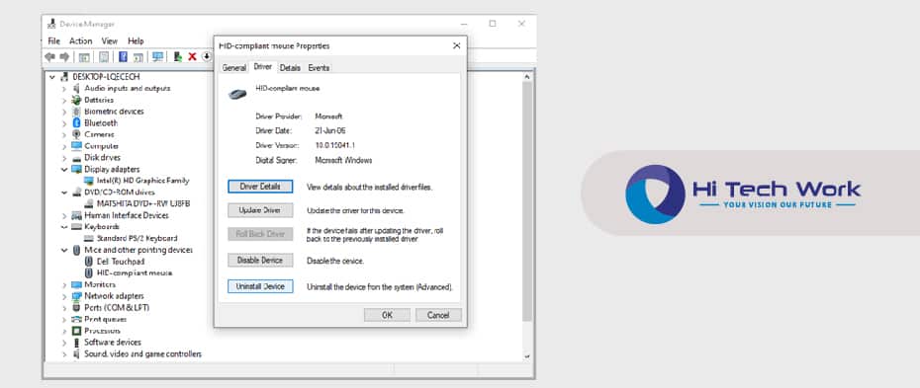This screenshot has height=388, width=920.
Task: Click the Show/Hide Console Tree toolbar icon
Action: [x=84, y=56]
